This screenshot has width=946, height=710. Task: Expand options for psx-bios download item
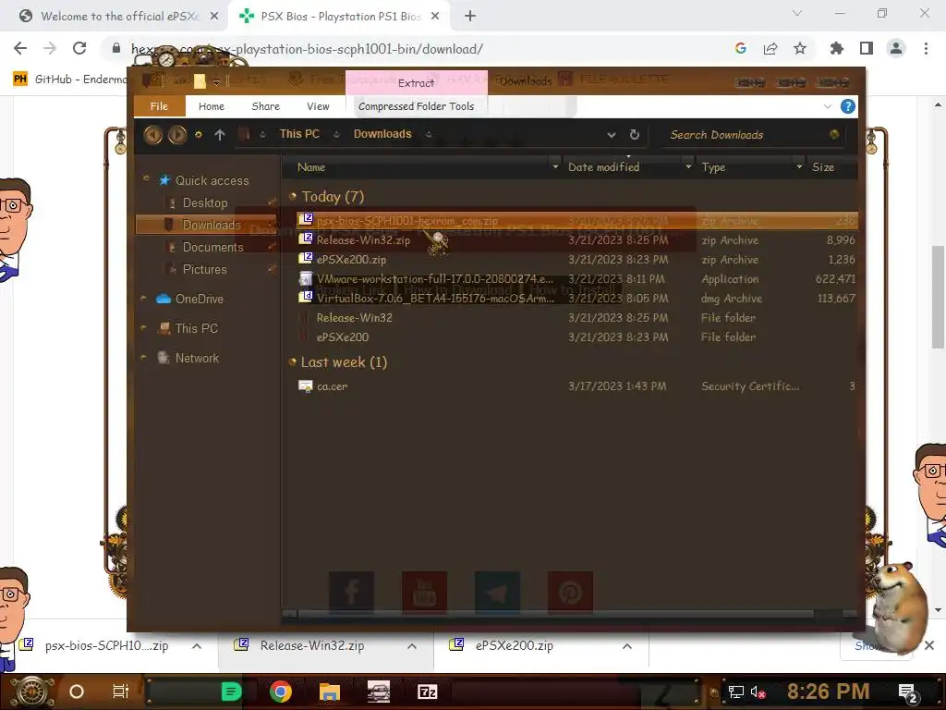197,646
